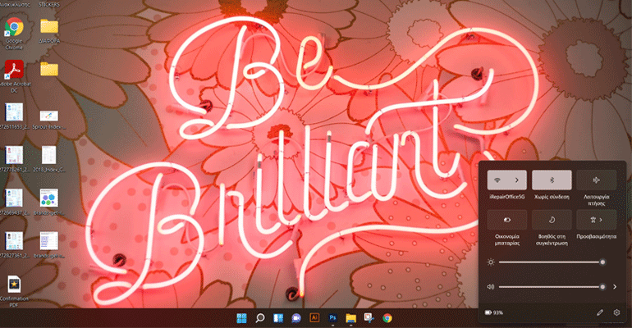Enable airplane mode (Λειτουργία πτήσης)
Image resolution: width=632 pixels, height=328 pixels.
[x=596, y=180]
